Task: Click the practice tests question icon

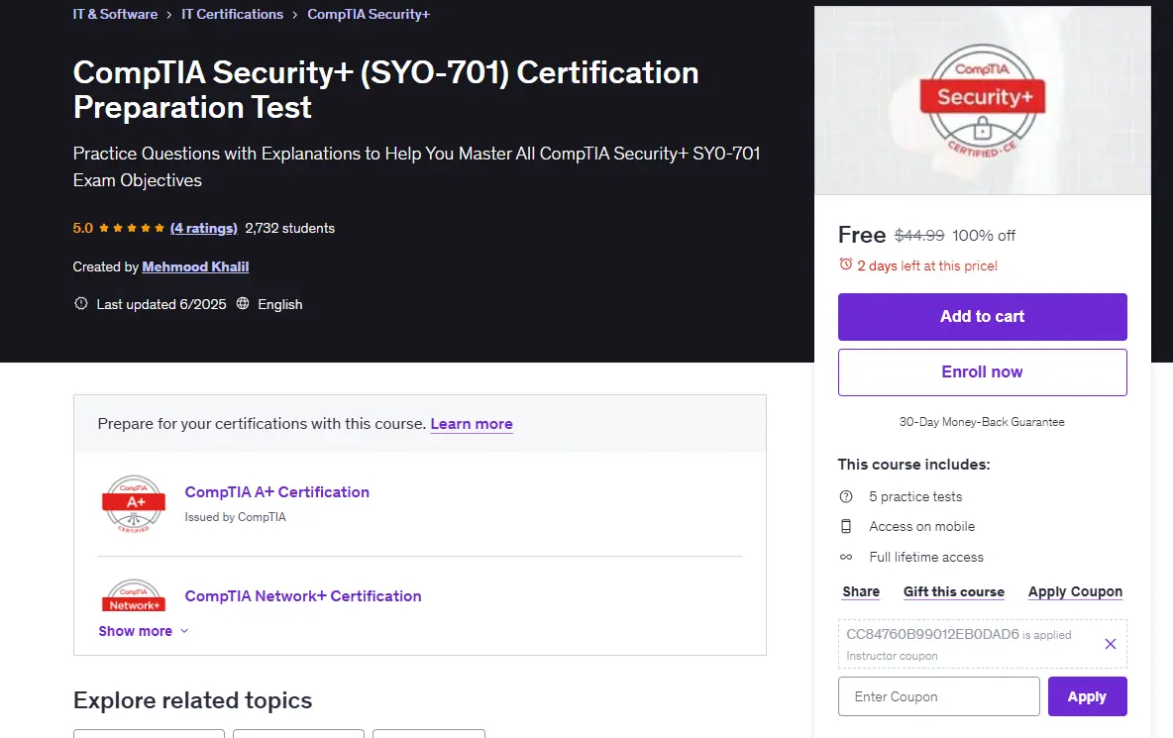Action: (846, 496)
